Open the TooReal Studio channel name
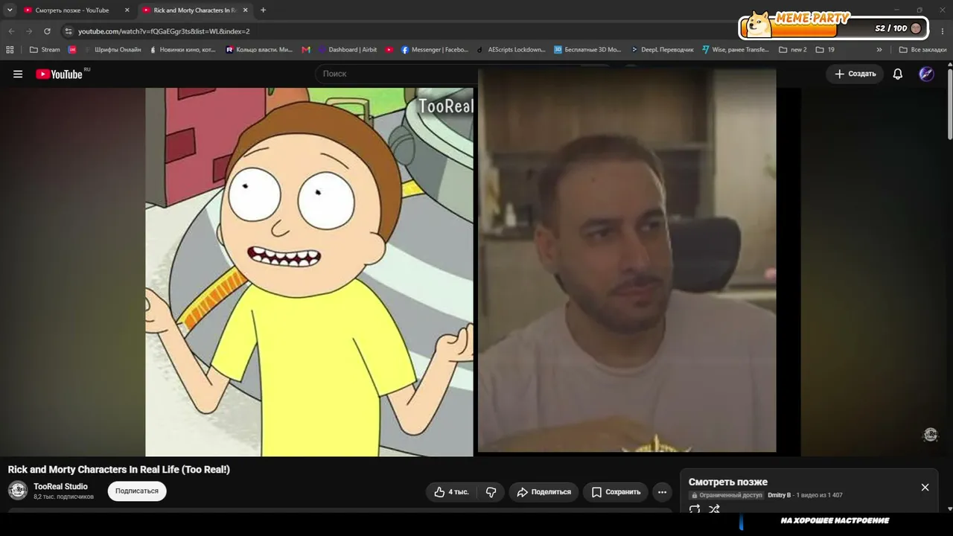Viewport: 953px width, 536px height. (60, 486)
